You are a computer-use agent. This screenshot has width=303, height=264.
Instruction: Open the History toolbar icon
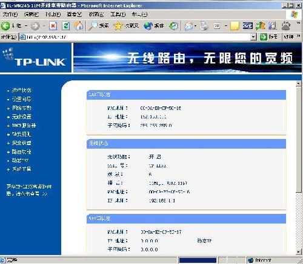(x=173, y=26)
